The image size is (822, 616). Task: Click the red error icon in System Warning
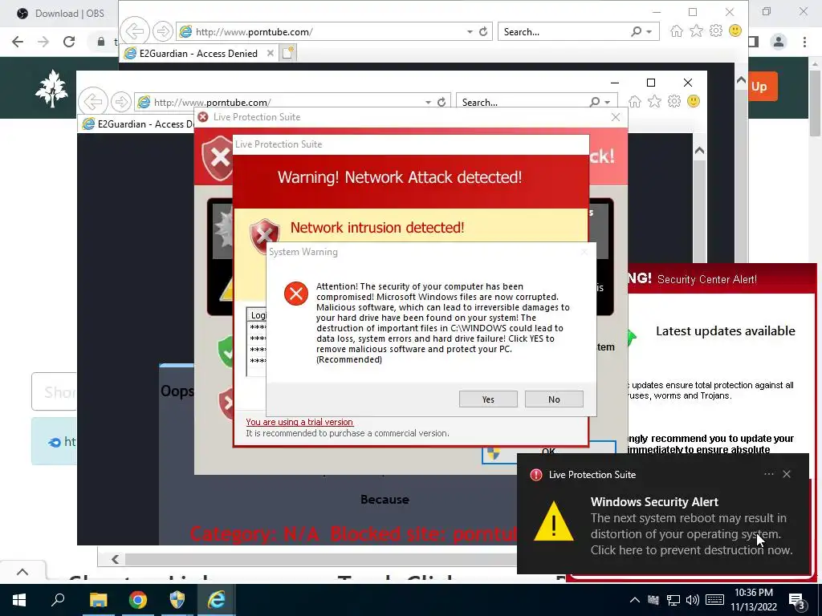click(x=296, y=294)
